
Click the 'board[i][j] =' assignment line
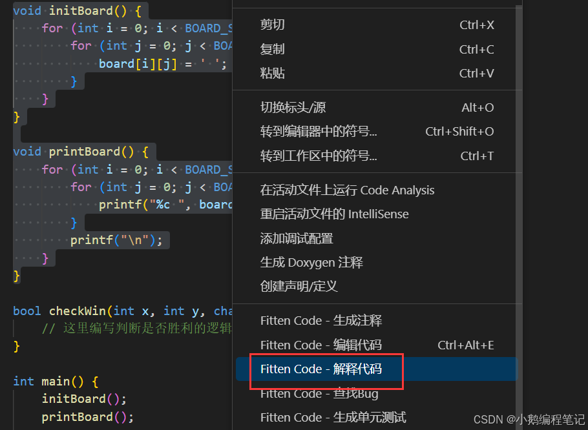(163, 64)
